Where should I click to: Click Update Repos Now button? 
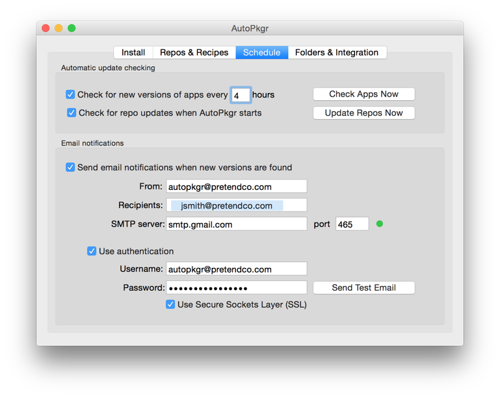(x=364, y=113)
